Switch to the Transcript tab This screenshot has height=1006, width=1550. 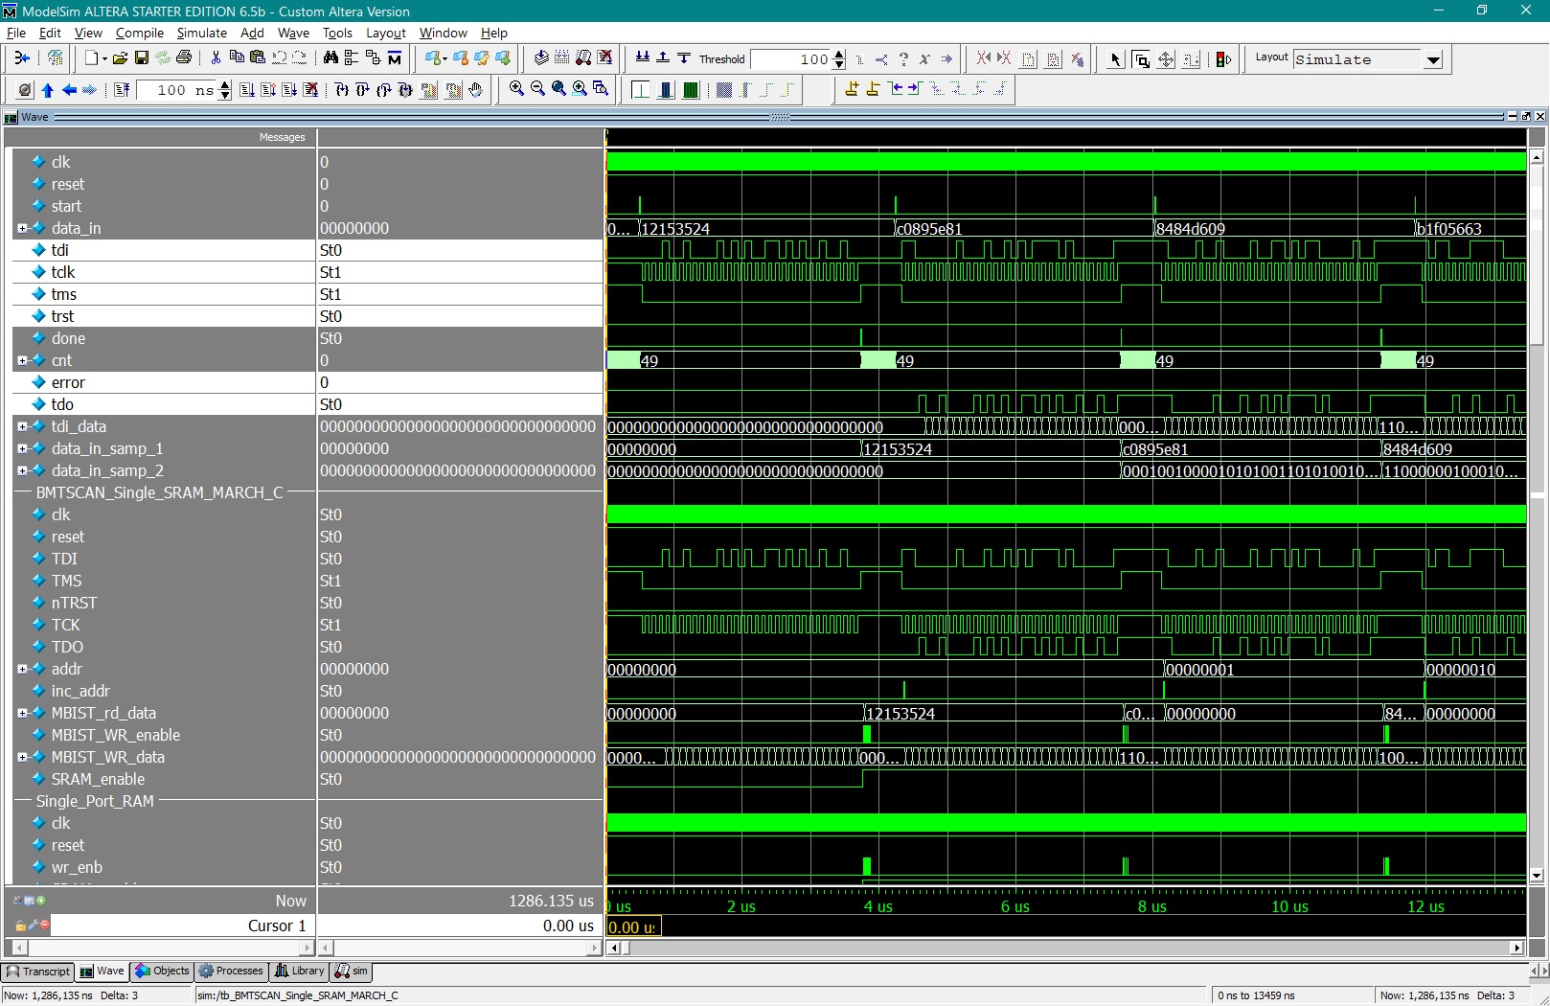38,972
